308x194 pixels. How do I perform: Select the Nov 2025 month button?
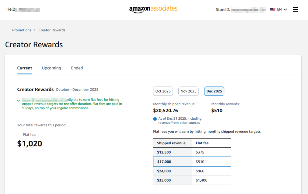(x=188, y=91)
